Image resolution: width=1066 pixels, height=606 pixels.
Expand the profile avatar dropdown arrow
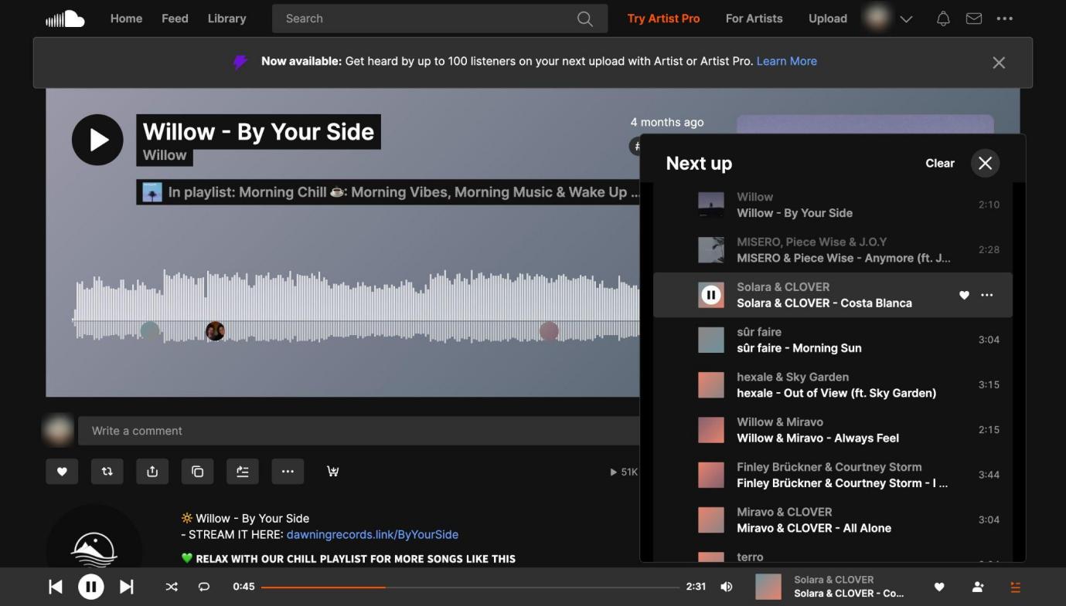pyautogui.click(x=907, y=19)
